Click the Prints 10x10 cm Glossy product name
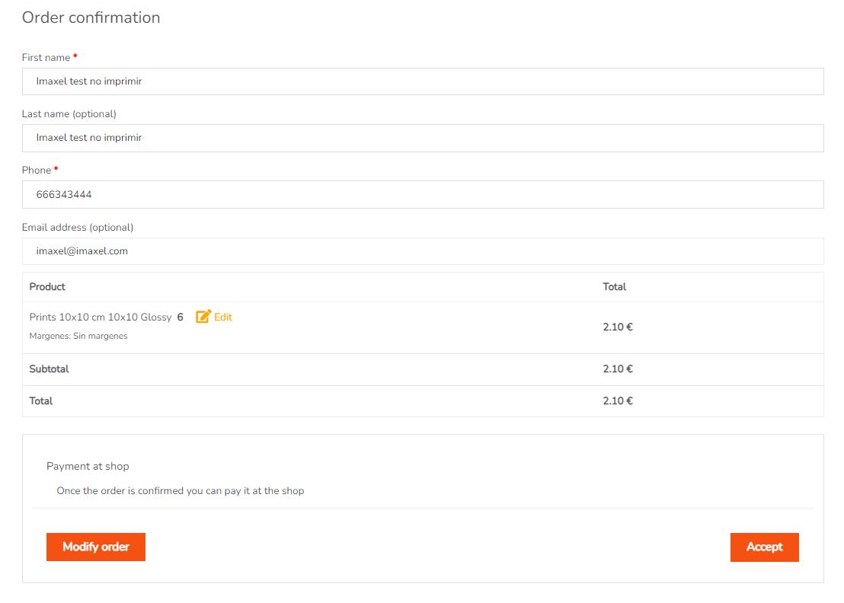The height and width of the screenshot is (603, 844). pyautogui.click(x=100, y=317)
